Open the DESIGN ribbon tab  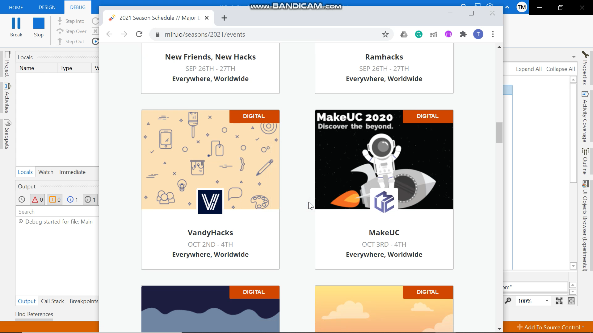[47, 7]
